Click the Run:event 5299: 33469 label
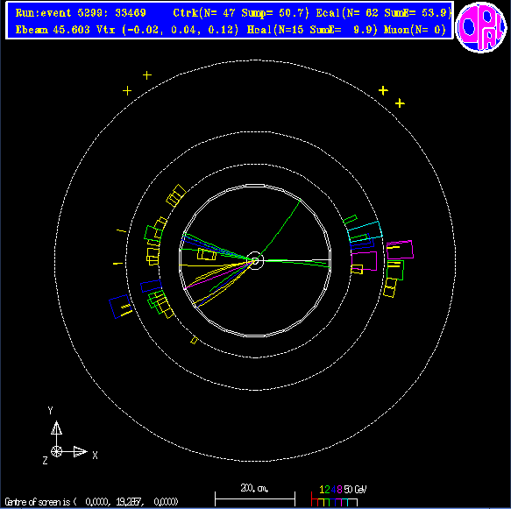The image size is (511, 509). pos(81,13)
